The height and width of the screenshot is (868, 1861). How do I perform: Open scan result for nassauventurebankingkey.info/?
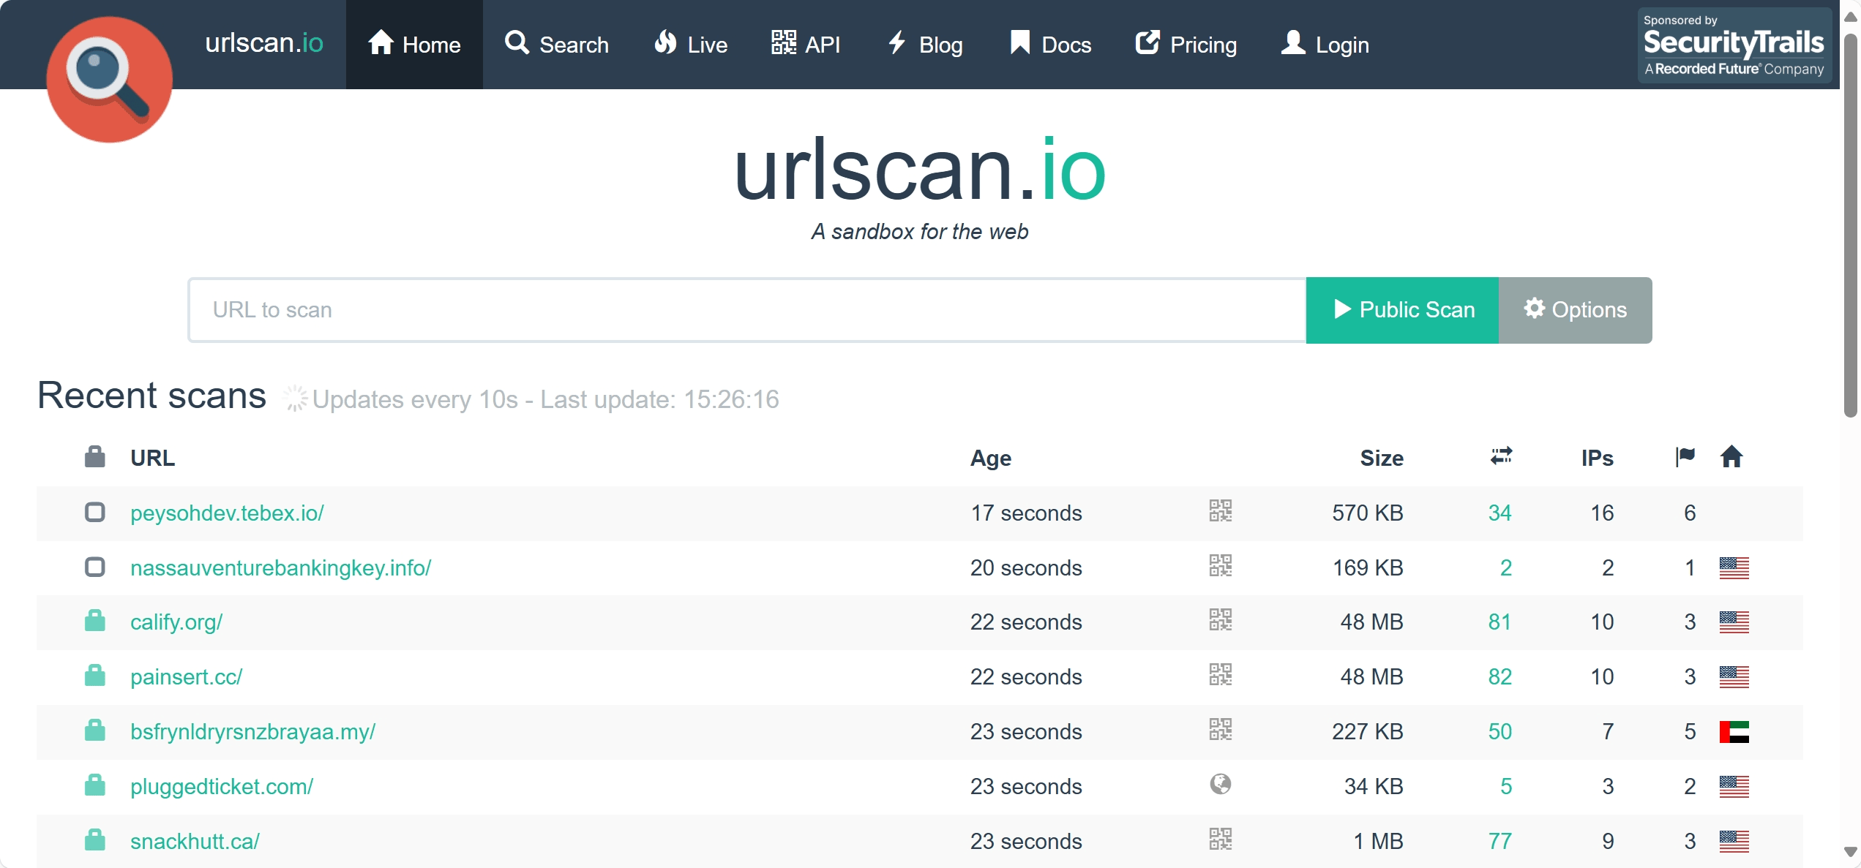[281, 567]
